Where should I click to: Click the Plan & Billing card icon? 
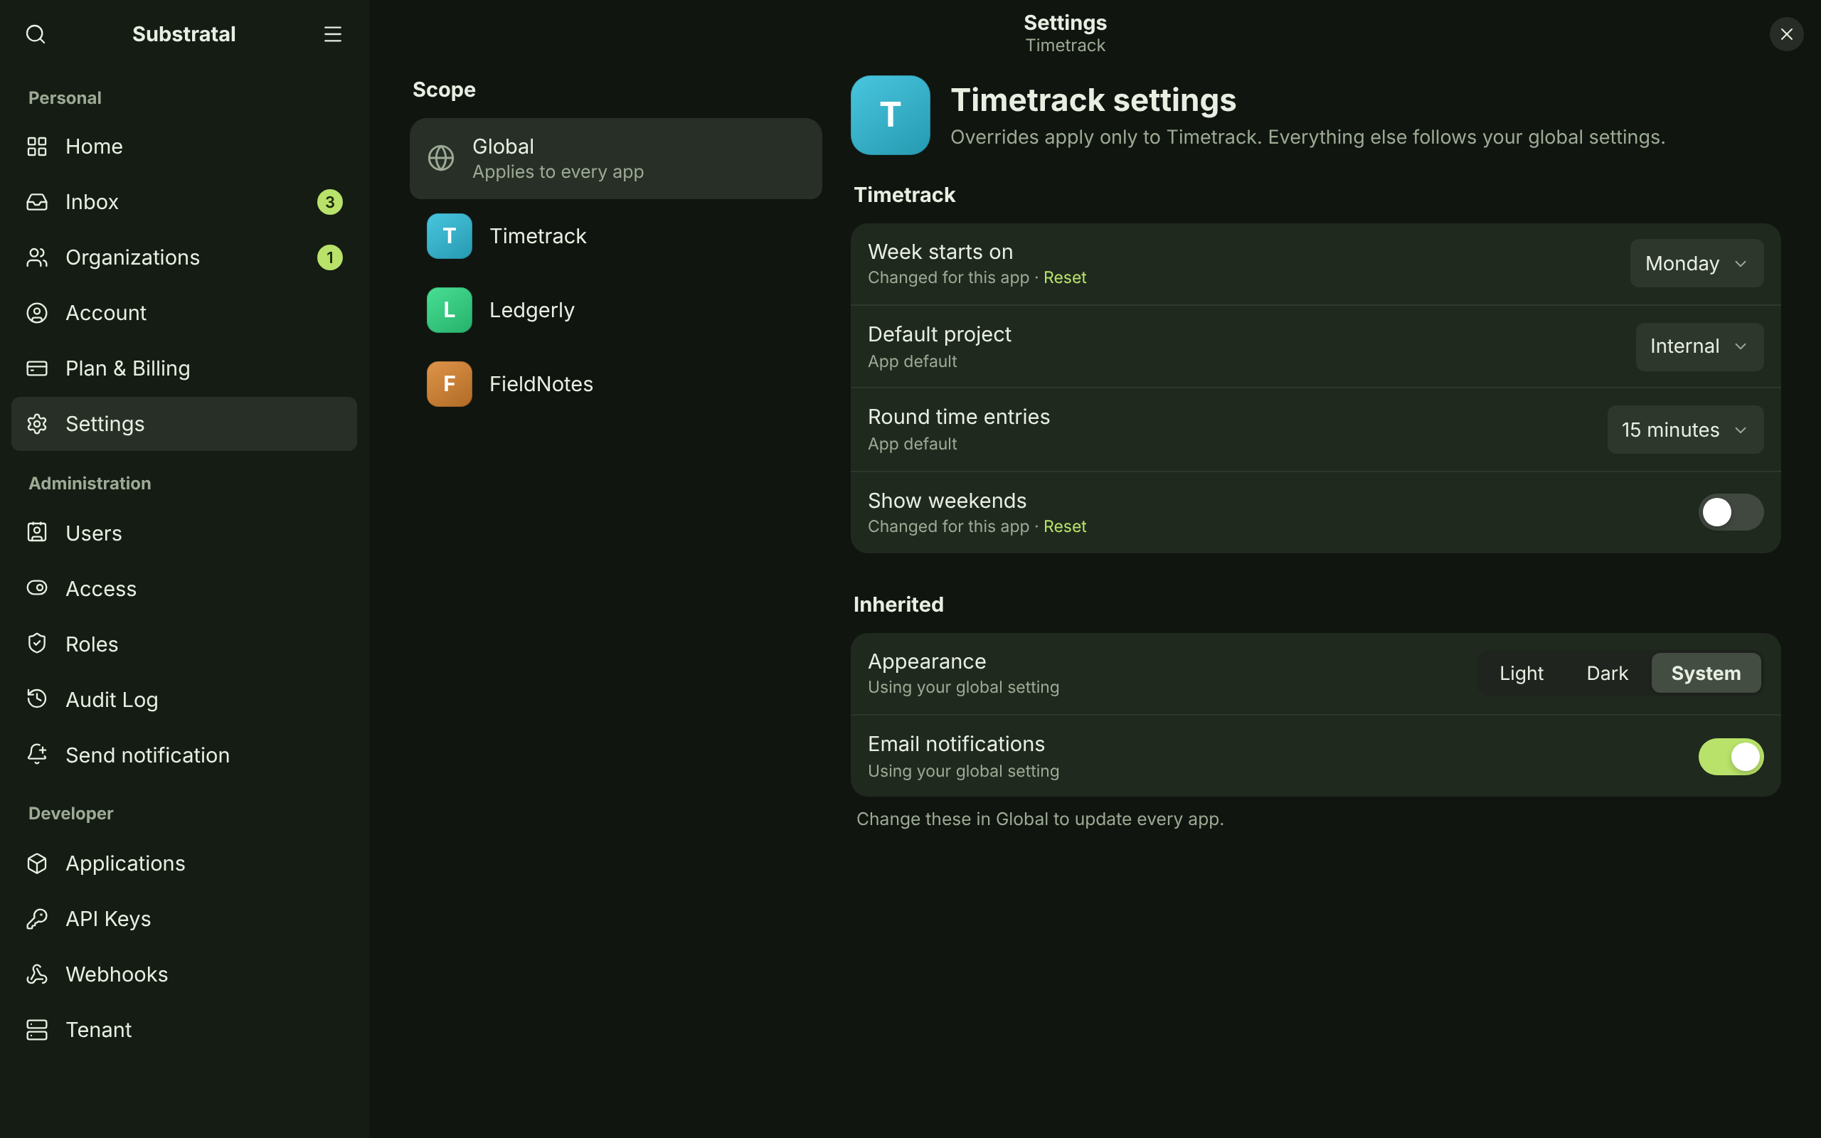pyautogui.click(x=37, y=368)
